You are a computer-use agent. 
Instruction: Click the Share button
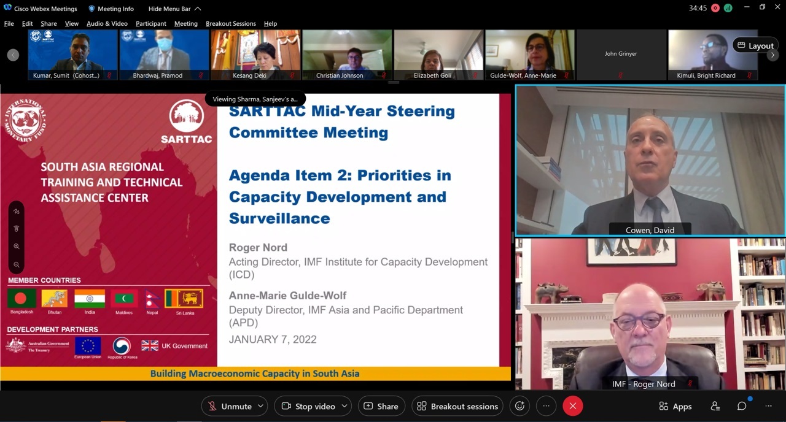(381, 406)
